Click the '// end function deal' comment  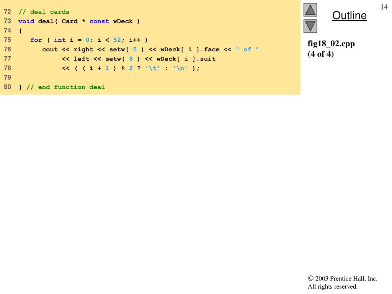coord(65,87)
